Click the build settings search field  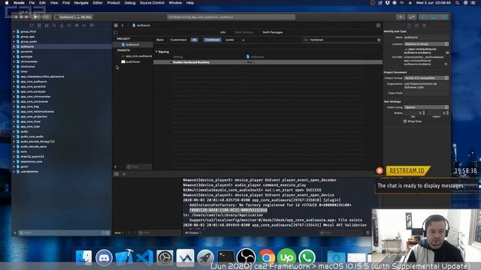[342, 40]
